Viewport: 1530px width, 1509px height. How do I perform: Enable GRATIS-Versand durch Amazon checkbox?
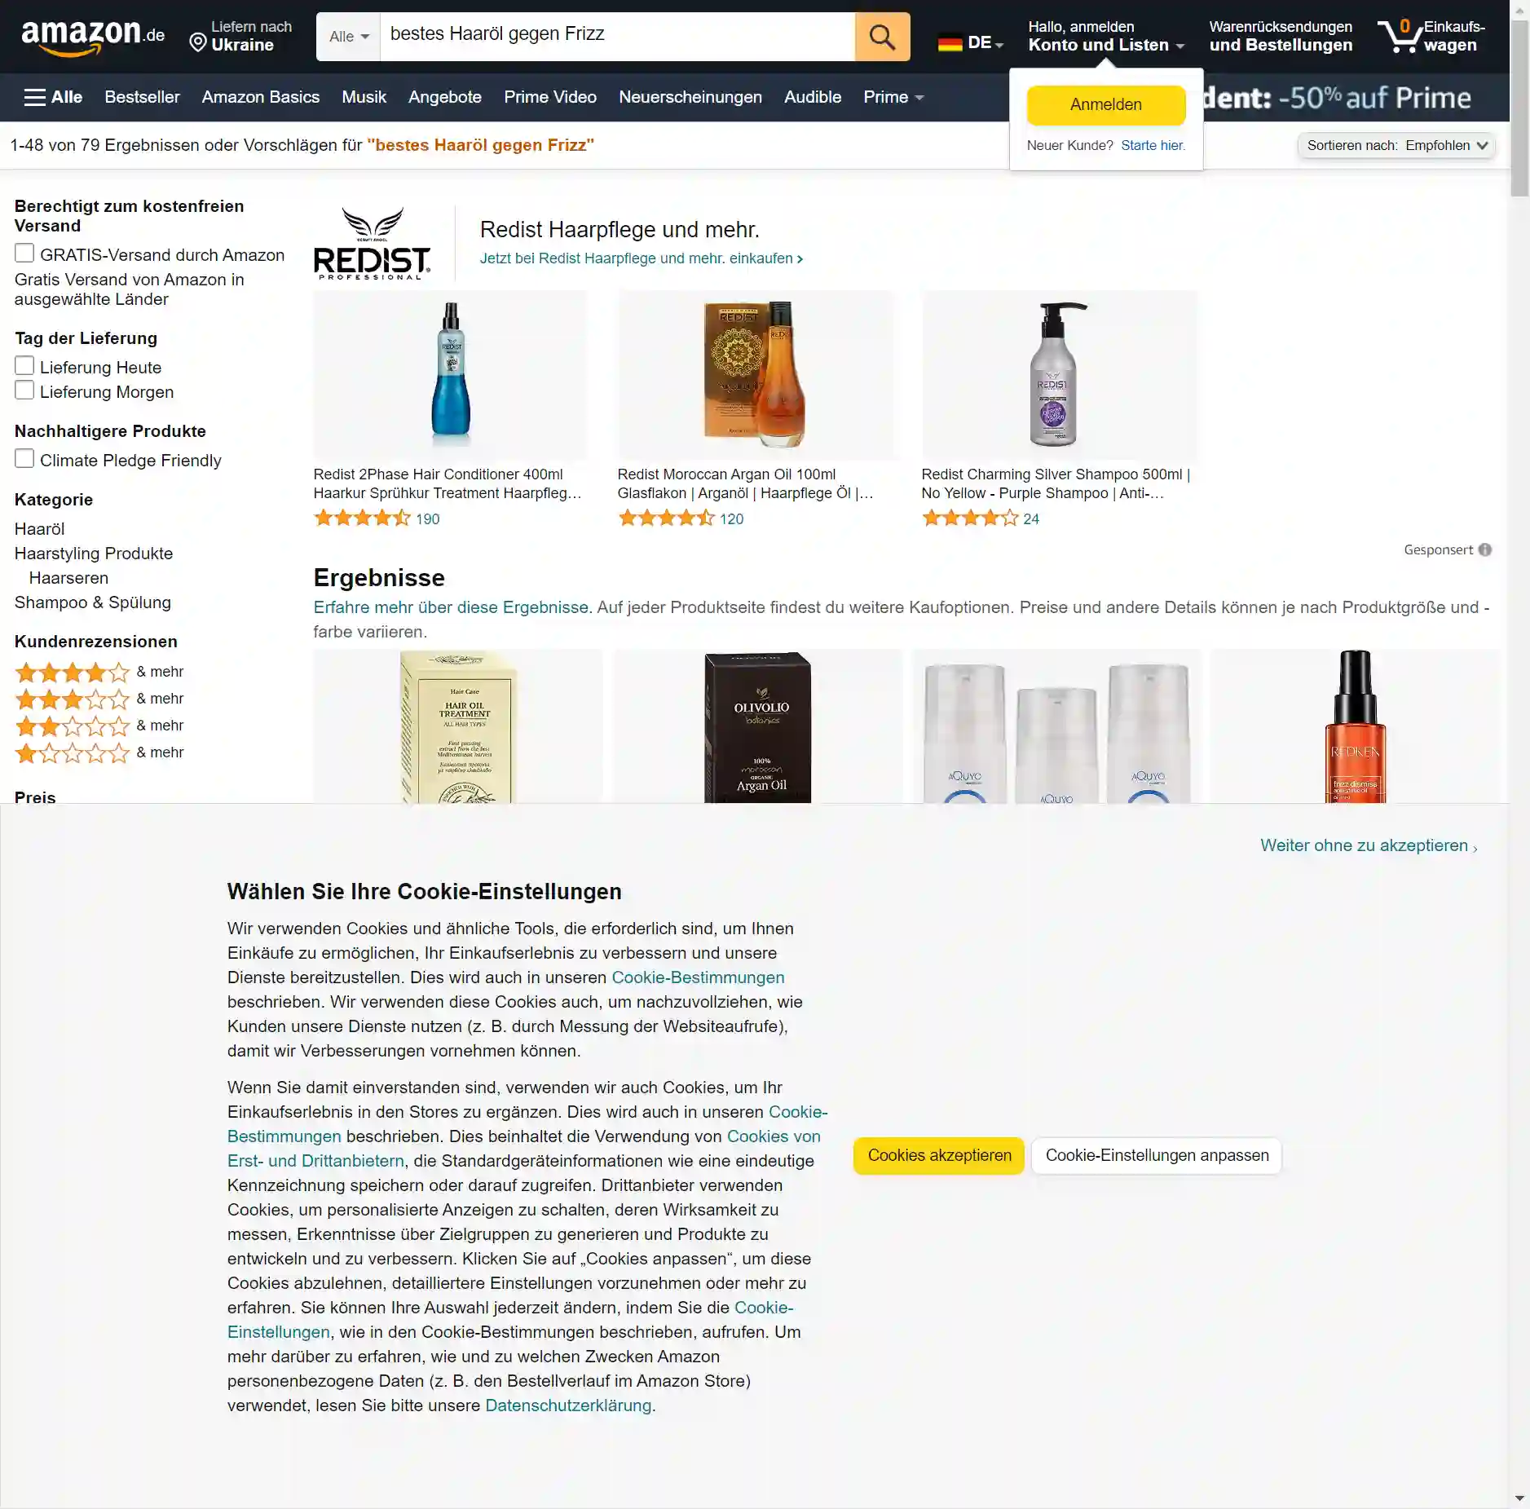point(24,254)
